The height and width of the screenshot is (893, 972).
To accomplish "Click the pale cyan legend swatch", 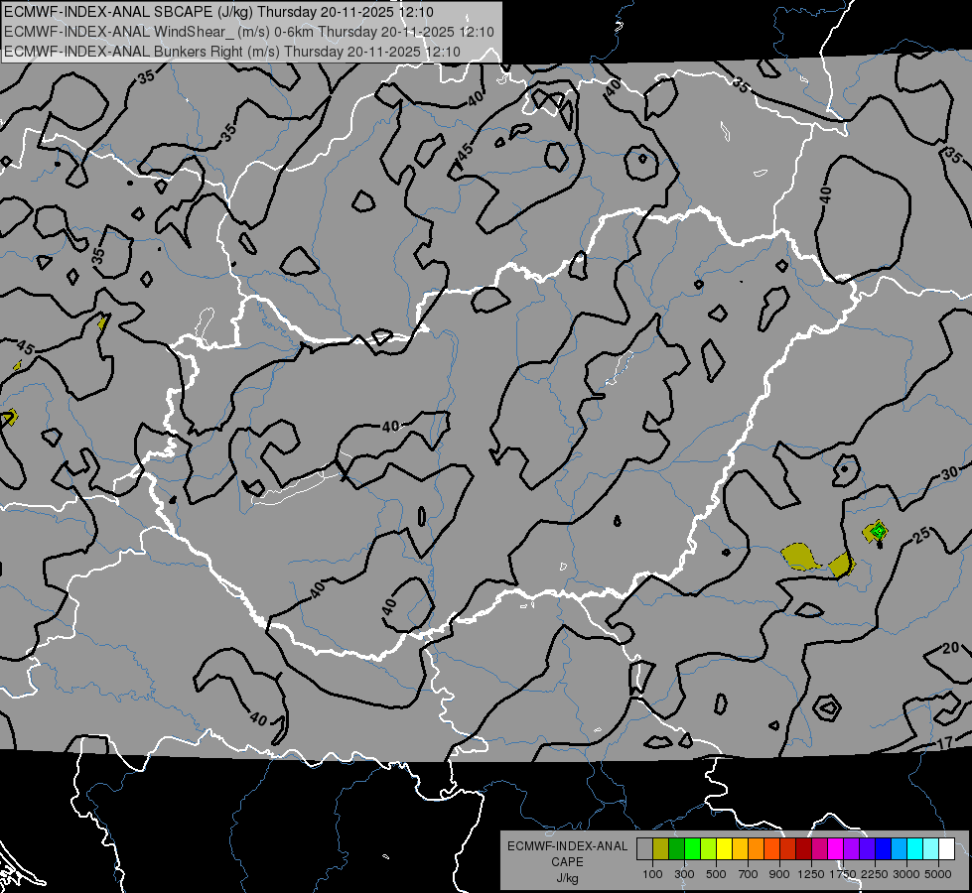I will pyautogui.click(x=931, y=849).
